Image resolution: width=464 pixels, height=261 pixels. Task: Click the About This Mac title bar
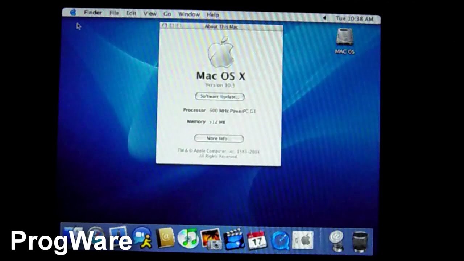click(221, 26)
